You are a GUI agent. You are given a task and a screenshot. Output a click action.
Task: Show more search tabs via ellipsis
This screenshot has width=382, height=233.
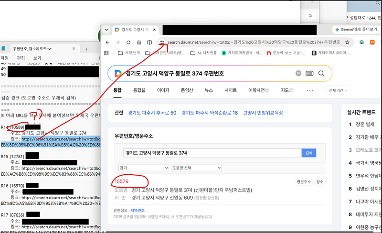tap(310, 91)
